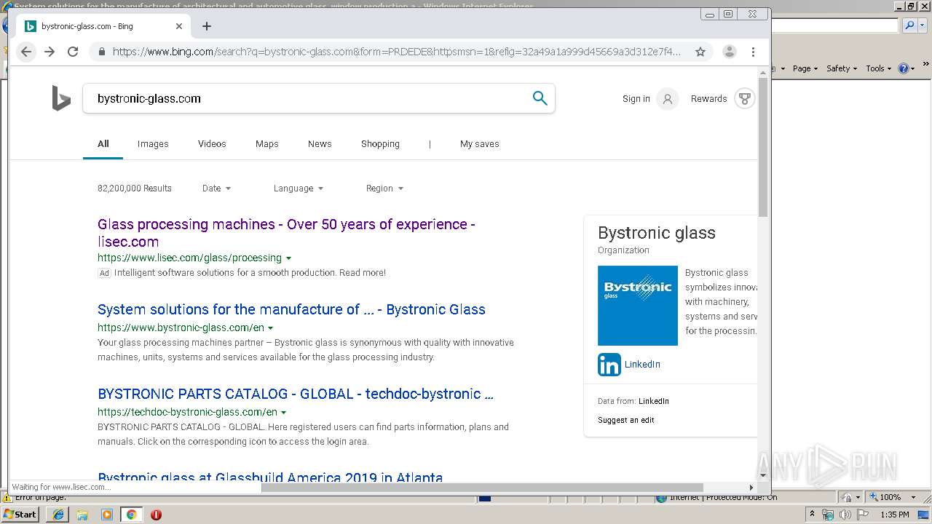Screen dimensions: 932x524
Task: Switch to the News tab
Action: 320,144
